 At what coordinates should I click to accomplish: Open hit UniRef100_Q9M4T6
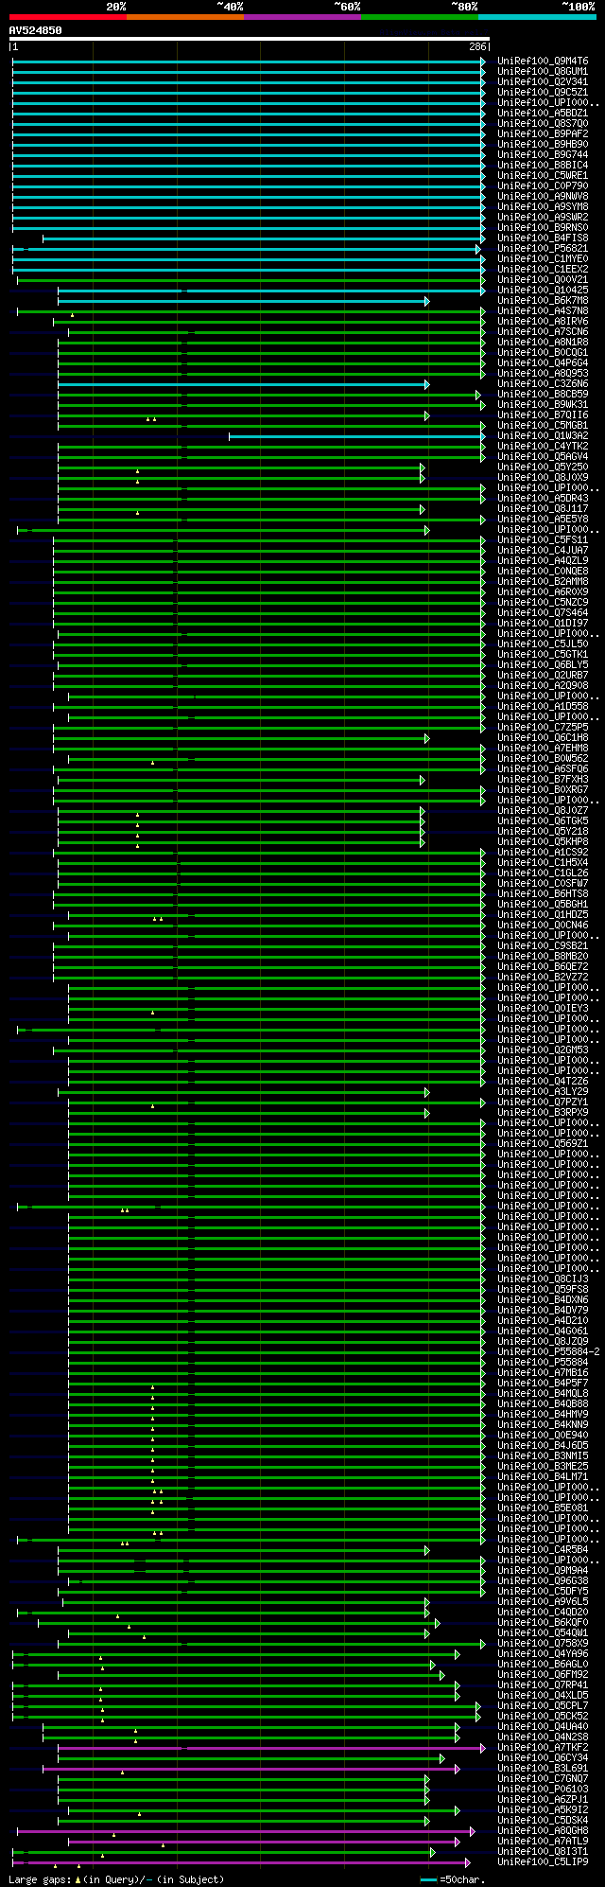click(x=543, y=62)
